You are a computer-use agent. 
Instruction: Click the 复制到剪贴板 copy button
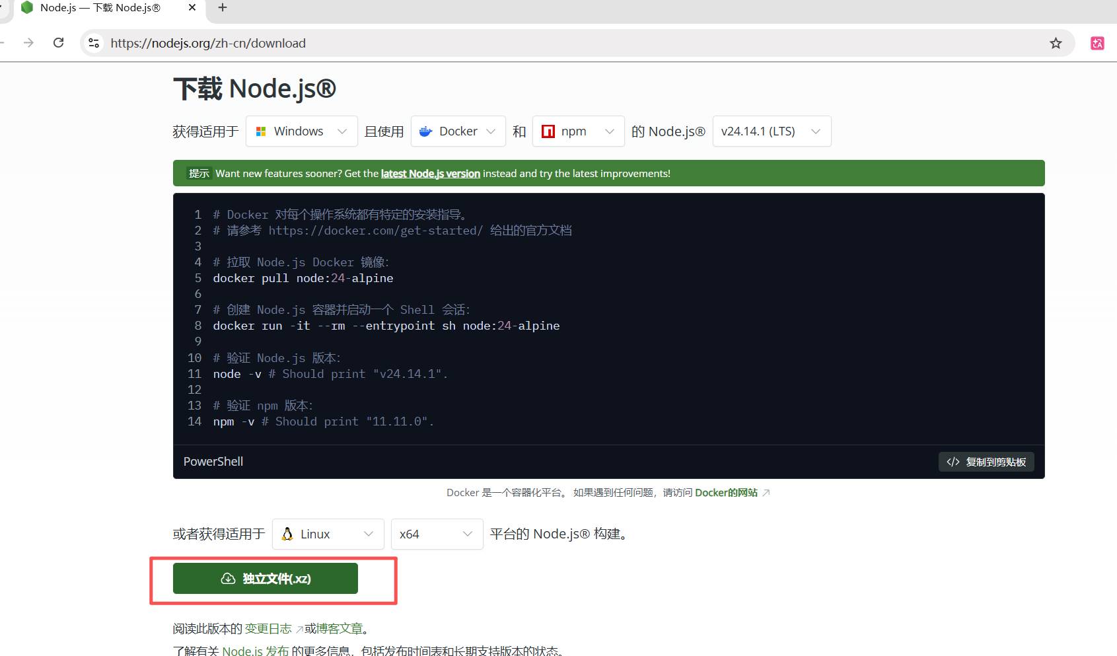pos(986,462)
